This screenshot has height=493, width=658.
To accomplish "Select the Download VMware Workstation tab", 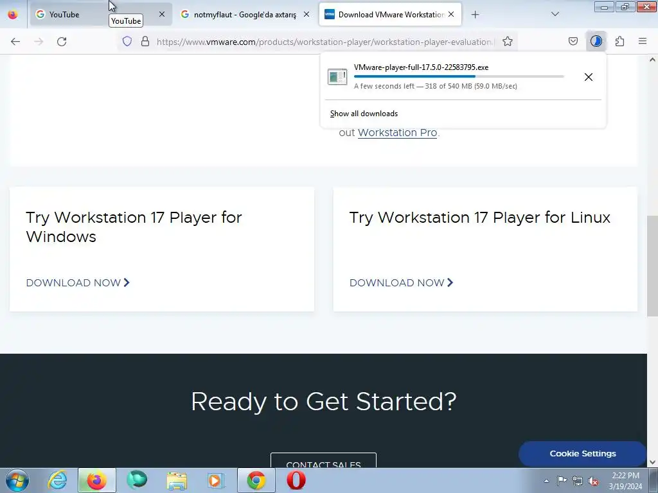I will (390, 15).
